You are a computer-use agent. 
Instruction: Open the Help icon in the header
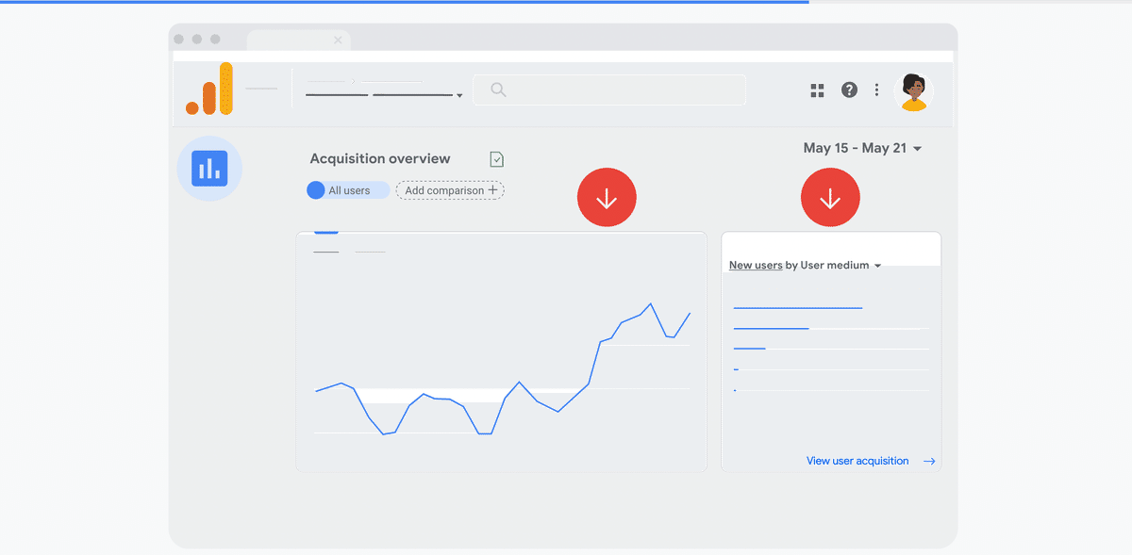pyautogui.click(x=849, y=90)
